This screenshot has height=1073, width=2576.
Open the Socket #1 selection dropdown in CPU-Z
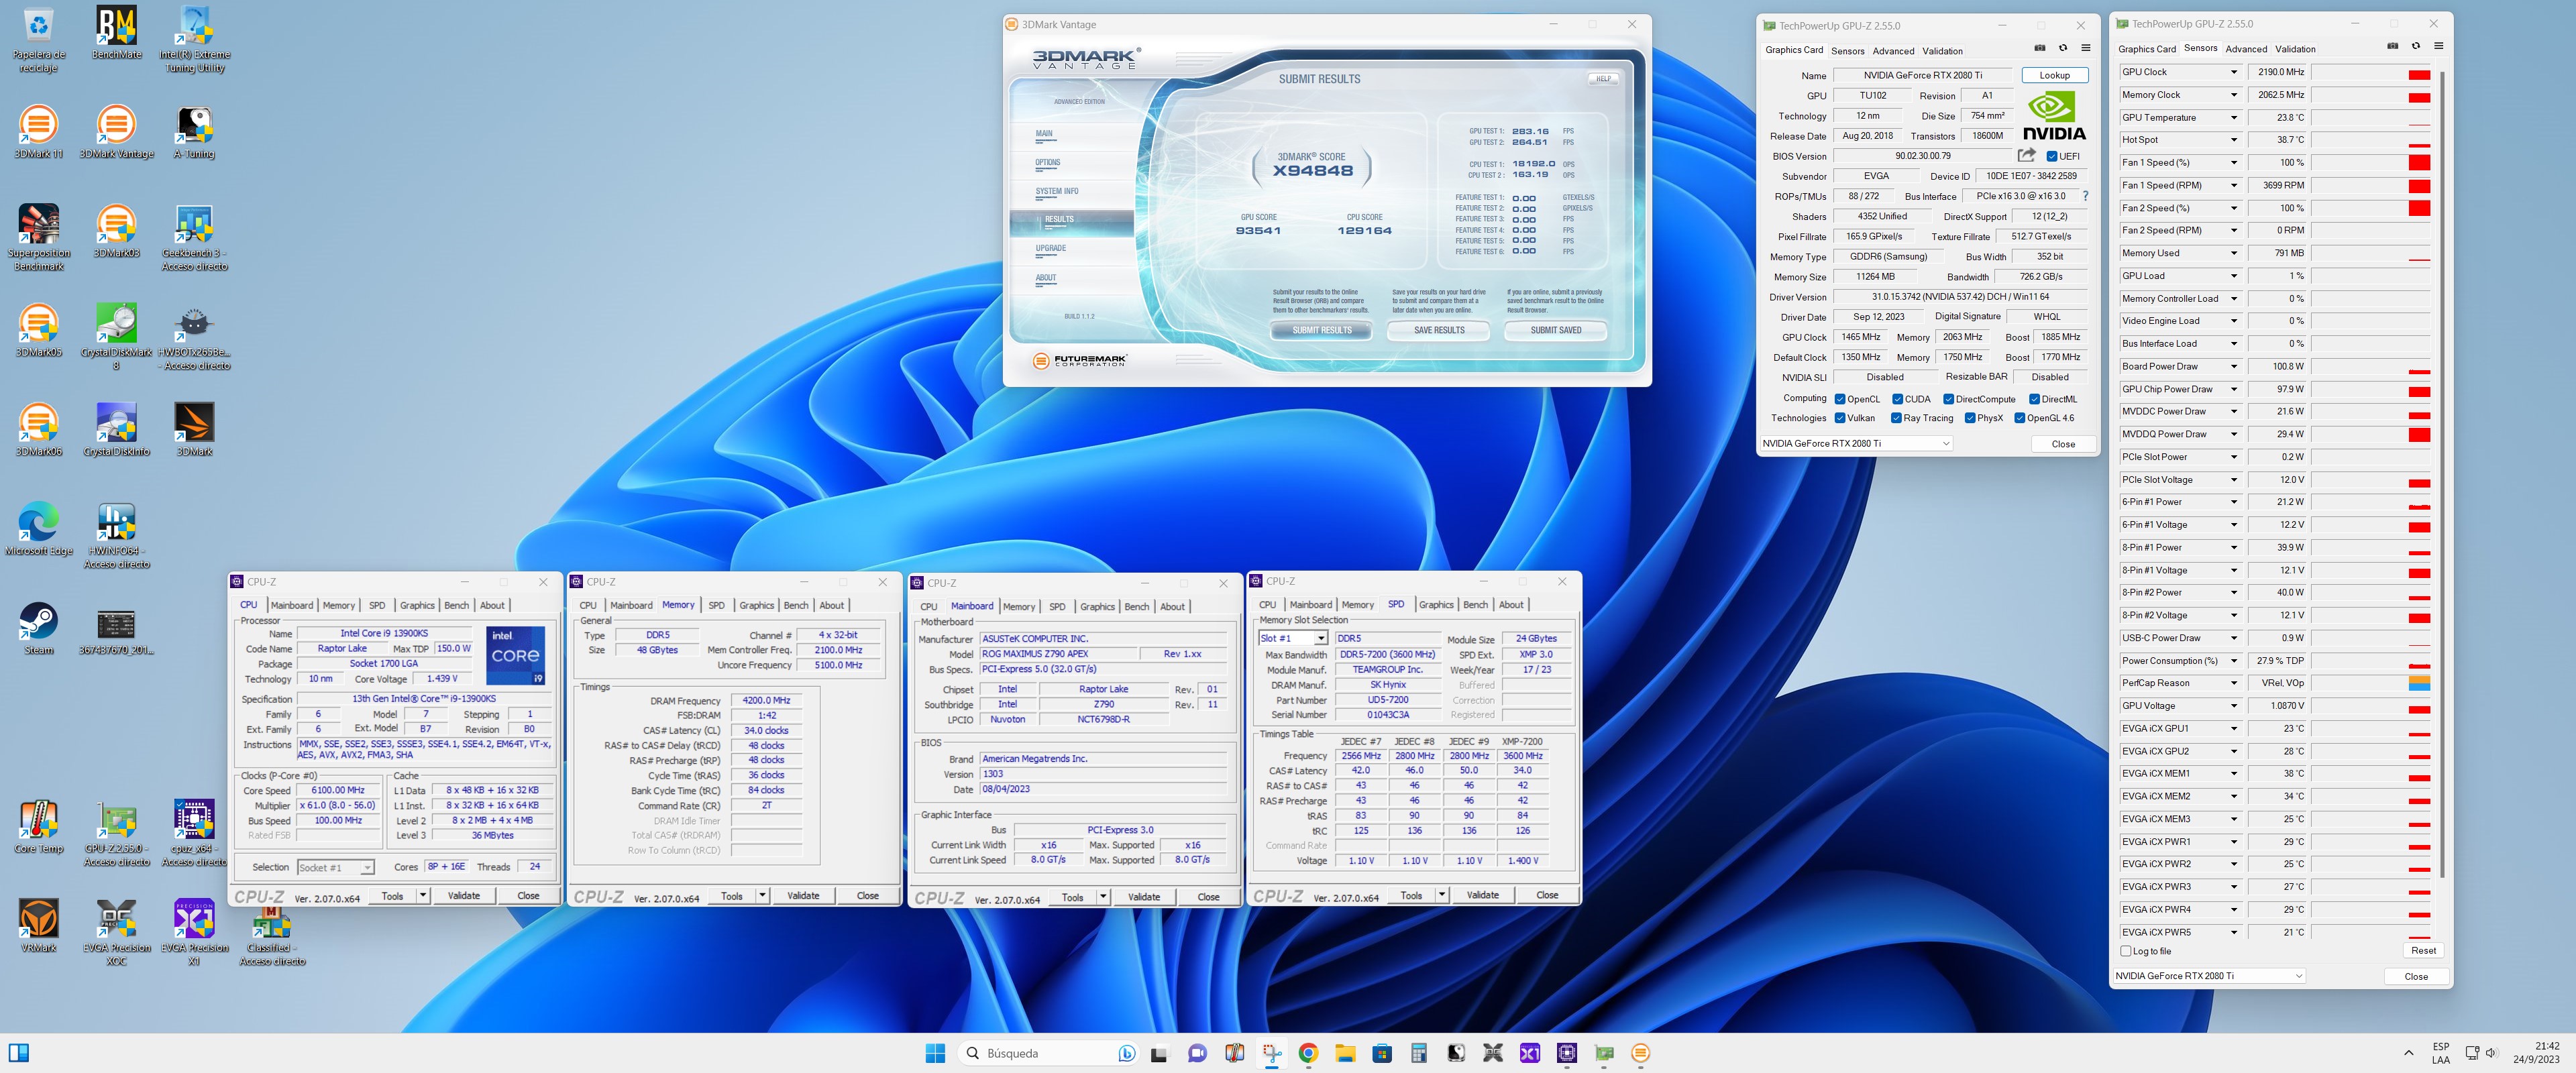(x=335, y=867)
